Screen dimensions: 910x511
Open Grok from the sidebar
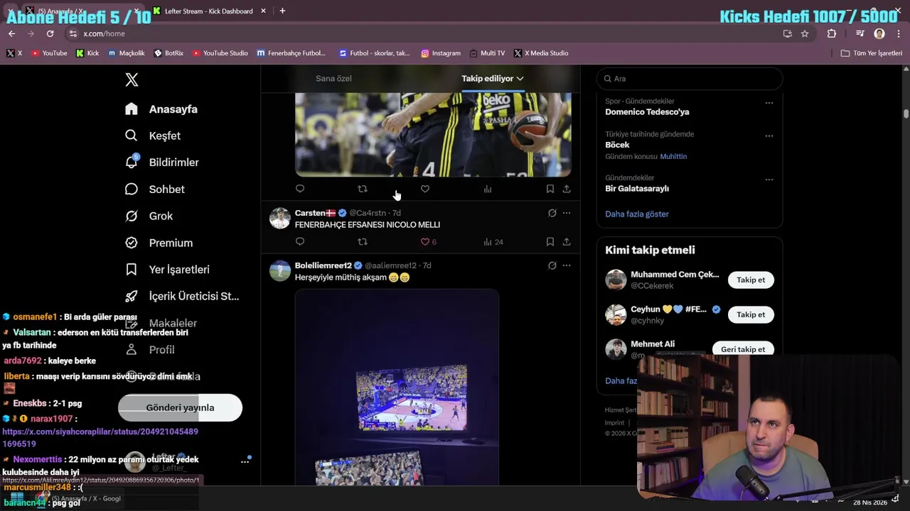(149, 216)
